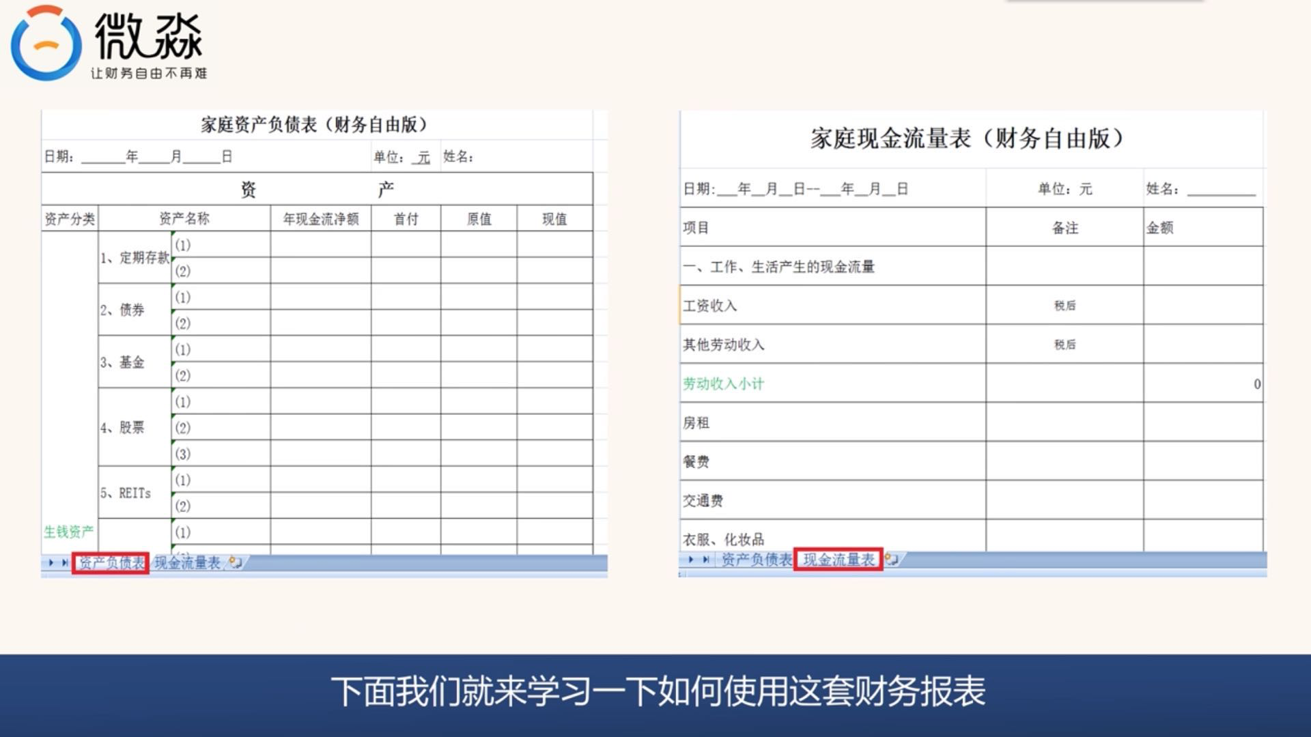Click next-sheet arrow in right spreadsheet
1311x737 pixels.
pyautogui.click(x=691, y=560)
